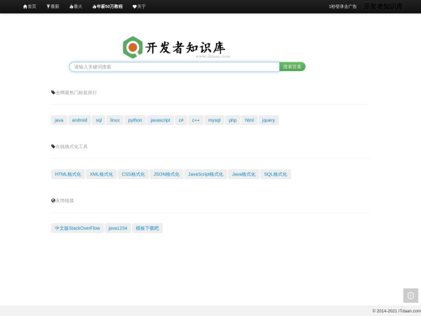Open the JSON格式化 formatter tool

click(x=166, y=174)
